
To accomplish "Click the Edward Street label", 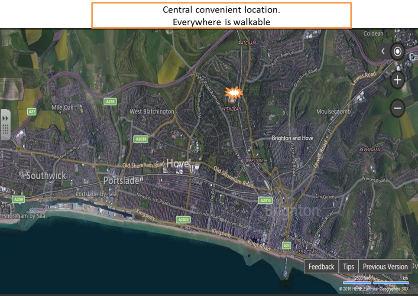I will (299, 240).
